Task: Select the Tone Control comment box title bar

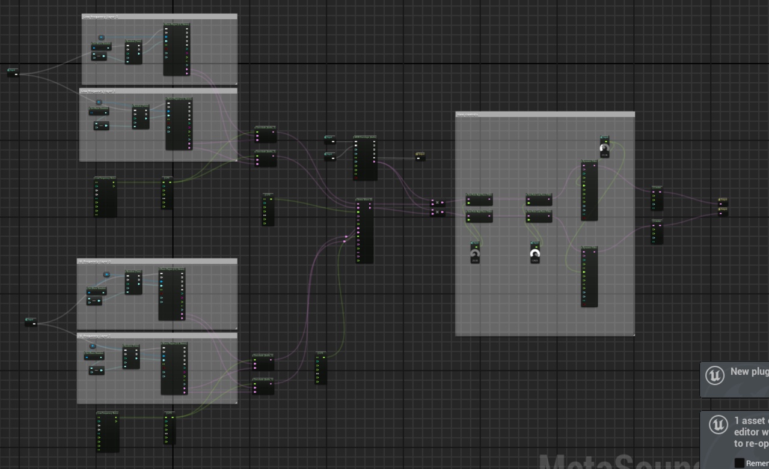Action: [545, 114]
